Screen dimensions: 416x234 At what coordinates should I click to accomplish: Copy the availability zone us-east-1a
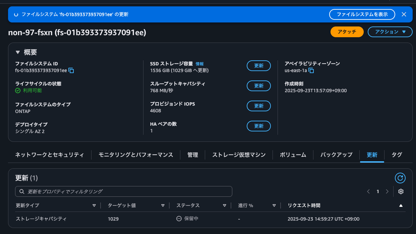[311, 70]
